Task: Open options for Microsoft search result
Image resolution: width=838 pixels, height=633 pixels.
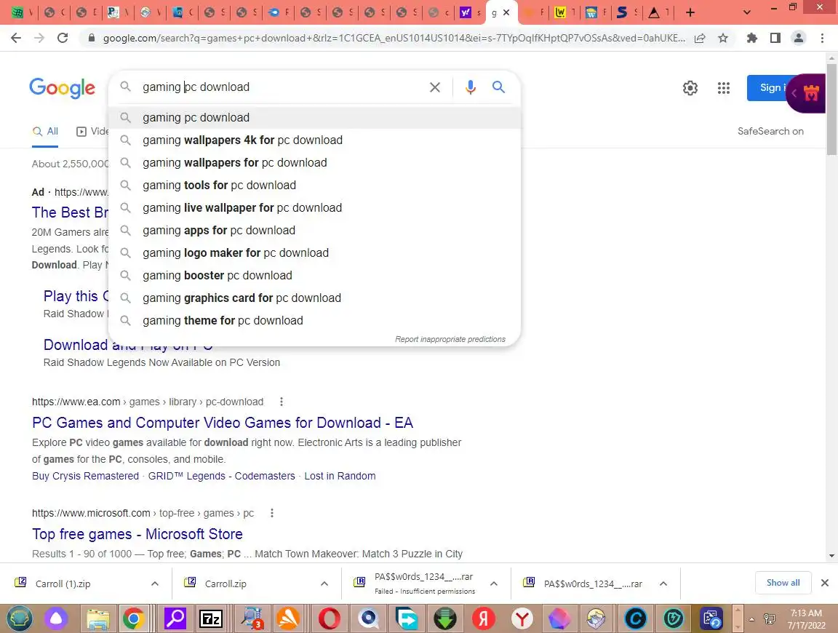Action: [x=271, y=513]
